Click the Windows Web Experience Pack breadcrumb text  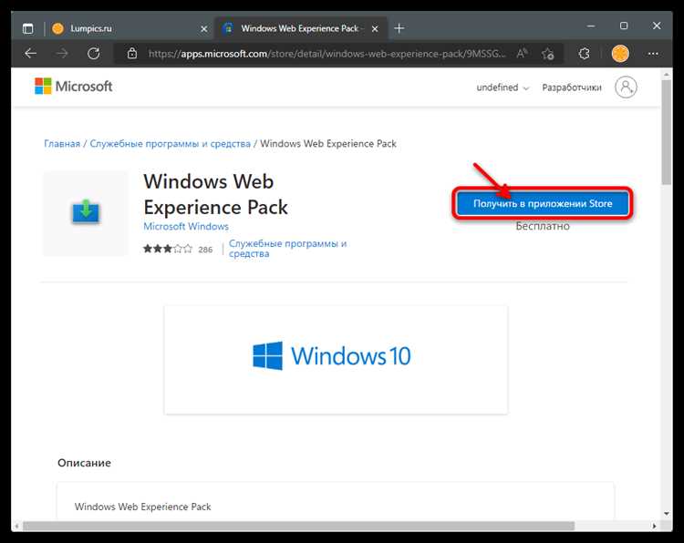(328, 144)
